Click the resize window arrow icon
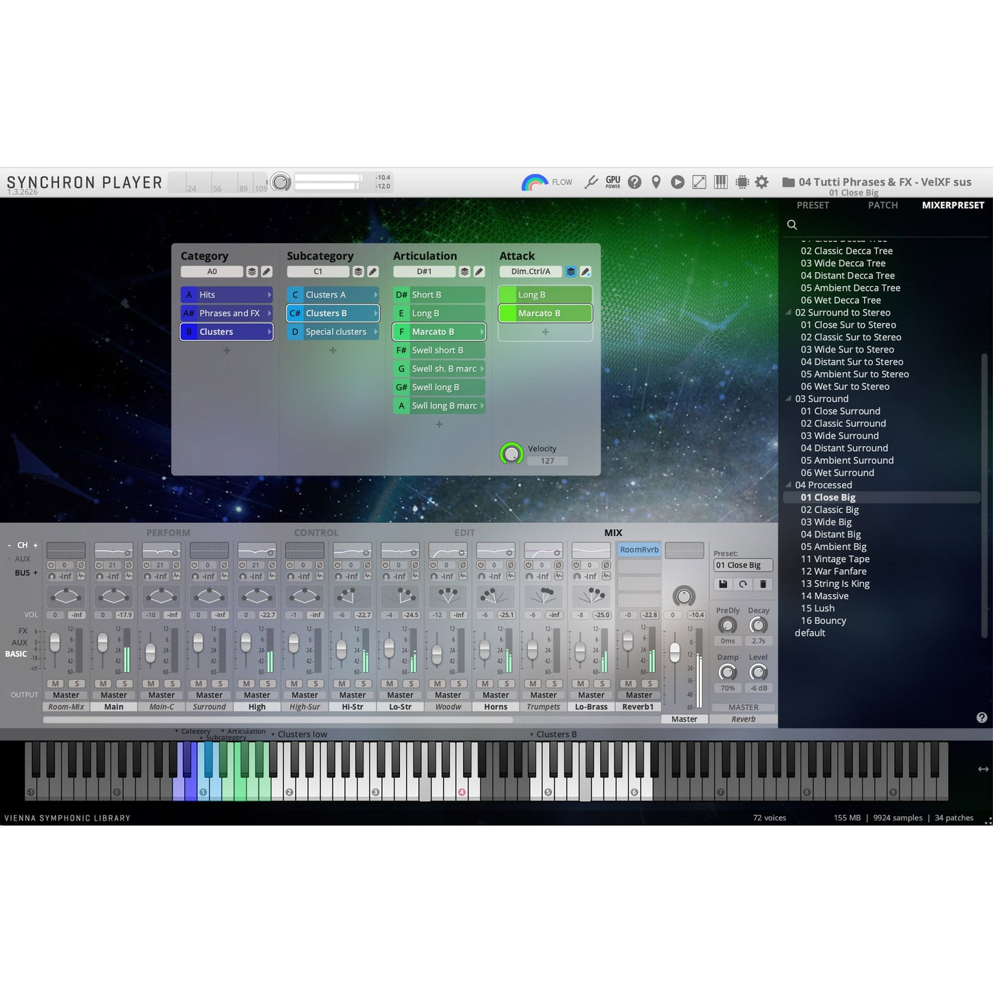 click(699, 182)
